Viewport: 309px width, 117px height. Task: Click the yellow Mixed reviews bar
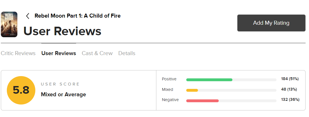point(192,90)
